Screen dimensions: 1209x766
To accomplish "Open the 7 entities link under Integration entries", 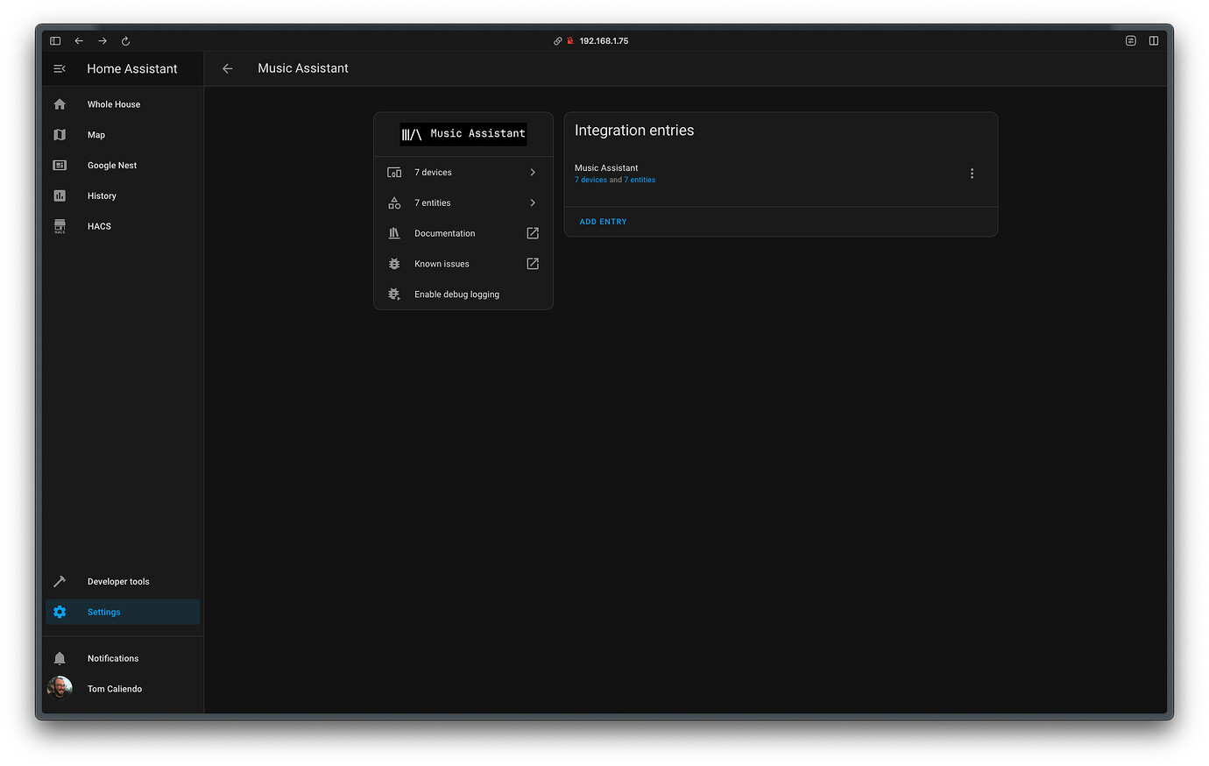I will click(640, 180).
